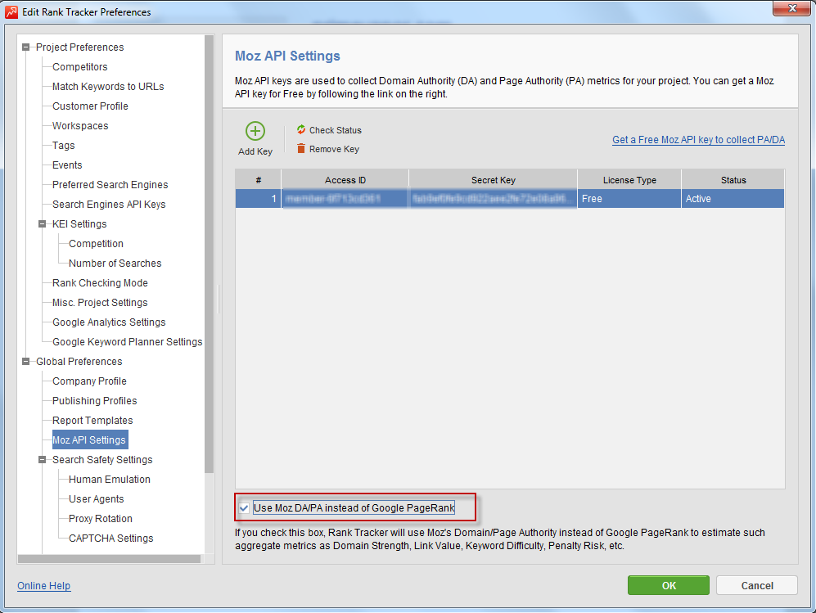Viewport: 816px width, 613px height.
Task: Click the Add Key plus icon
Action: 255,131
